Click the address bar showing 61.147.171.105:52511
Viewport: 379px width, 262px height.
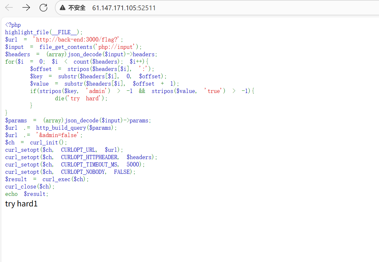pyautogui.click(x=124, y=8)
